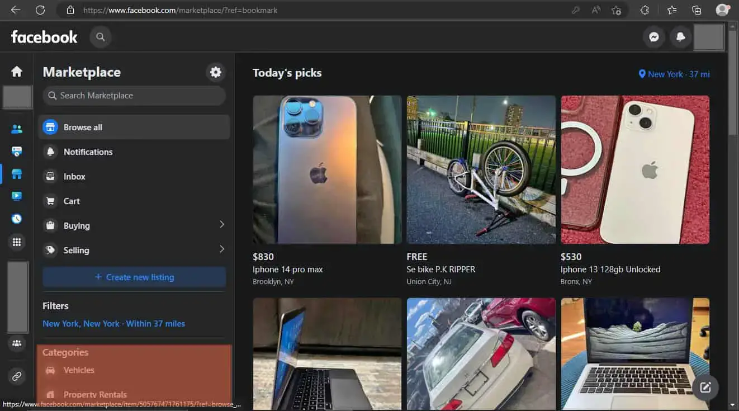Select Browse all in the Marketplace menu
The width and height of the screenshot is (739, 411).
click(x=134, y=127)
